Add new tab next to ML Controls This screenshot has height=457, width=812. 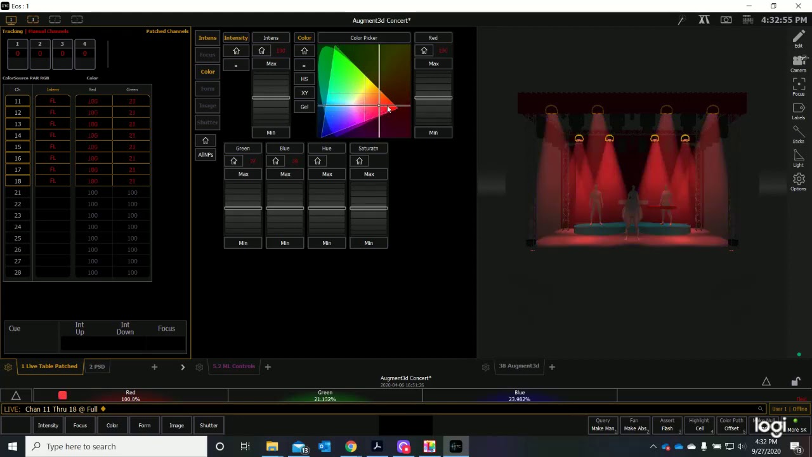pyautogui.click(x=268, y=367)
